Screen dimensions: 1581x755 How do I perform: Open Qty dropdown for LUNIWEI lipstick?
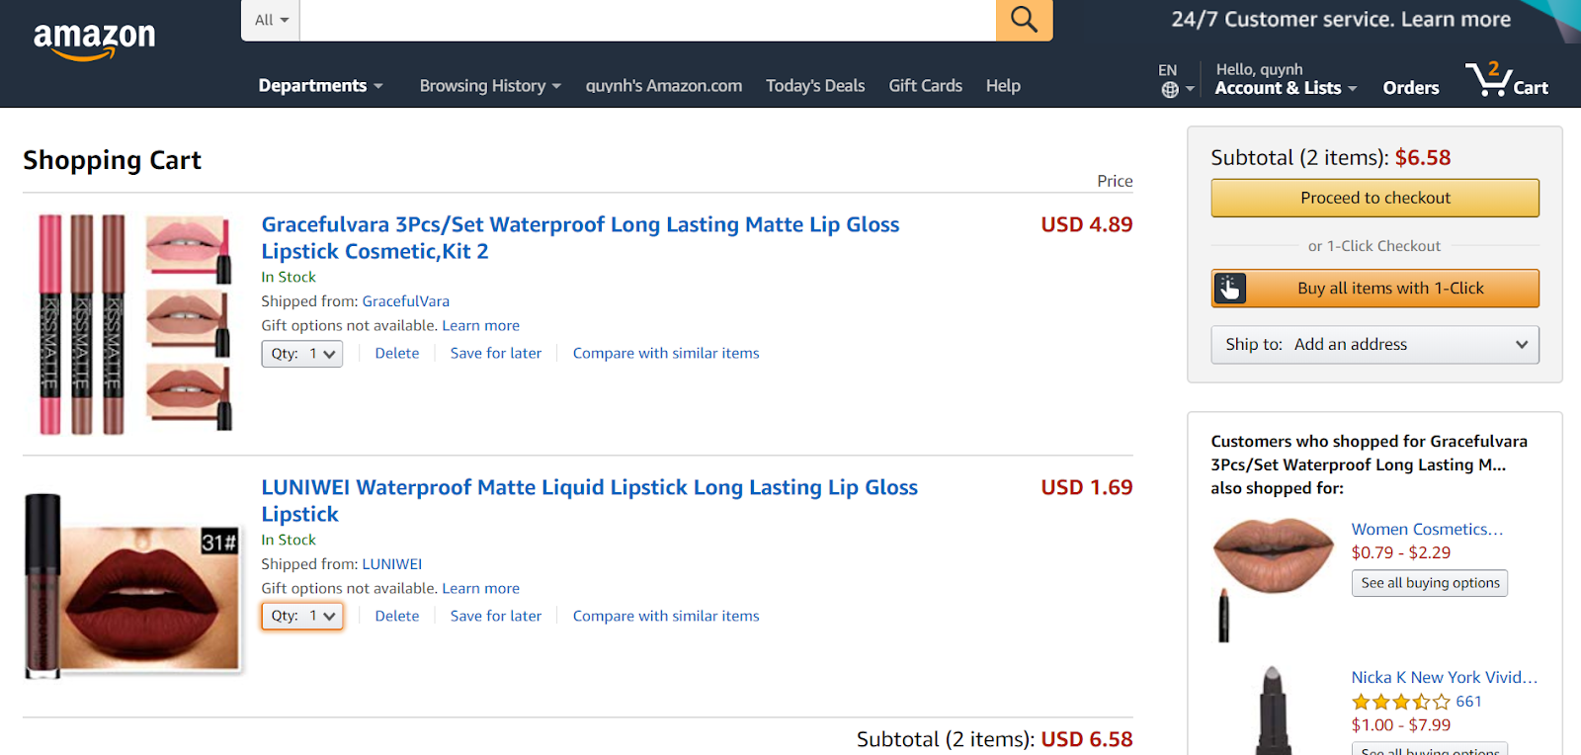[x=301, y=617]
